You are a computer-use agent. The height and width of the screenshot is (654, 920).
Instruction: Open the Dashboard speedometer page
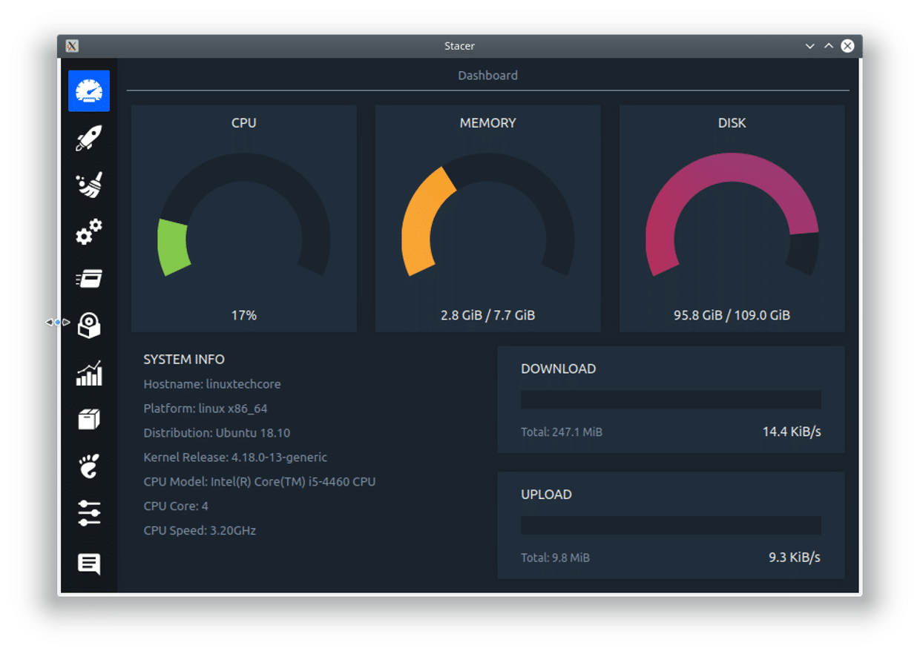tap(89, 91)
